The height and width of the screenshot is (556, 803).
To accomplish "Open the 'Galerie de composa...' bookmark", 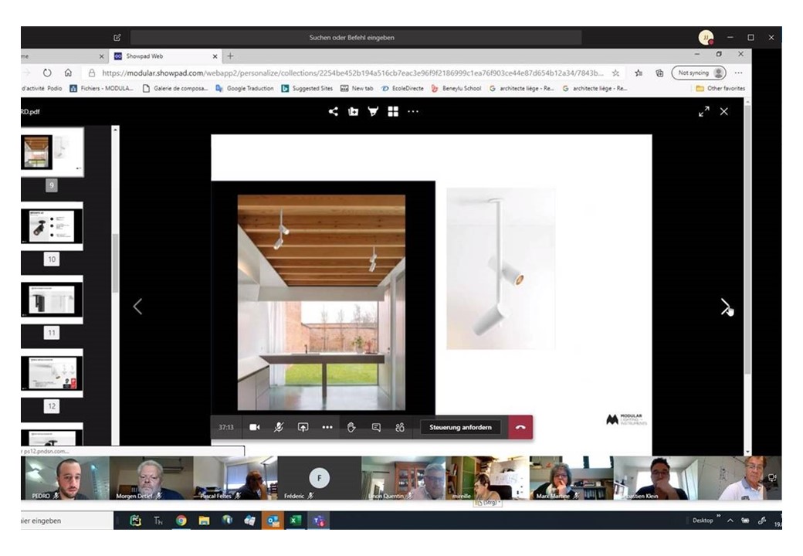I will pyautogui.click(x=175, y=88).
